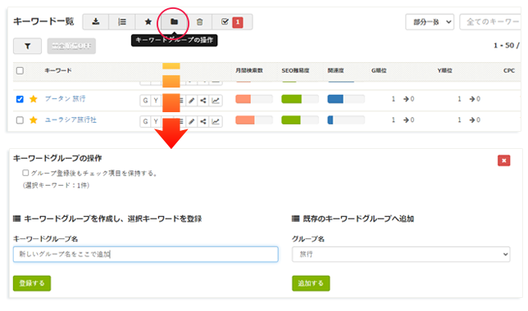This screenshot has height=311, width=528.
Task: Click Y button in ブータン 旅行 row
Action: (156, 100)
